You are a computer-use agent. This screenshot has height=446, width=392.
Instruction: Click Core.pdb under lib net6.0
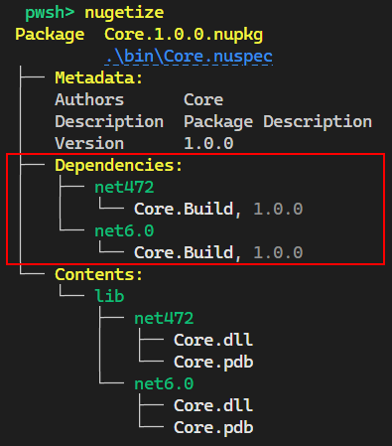tap(213, 427)
